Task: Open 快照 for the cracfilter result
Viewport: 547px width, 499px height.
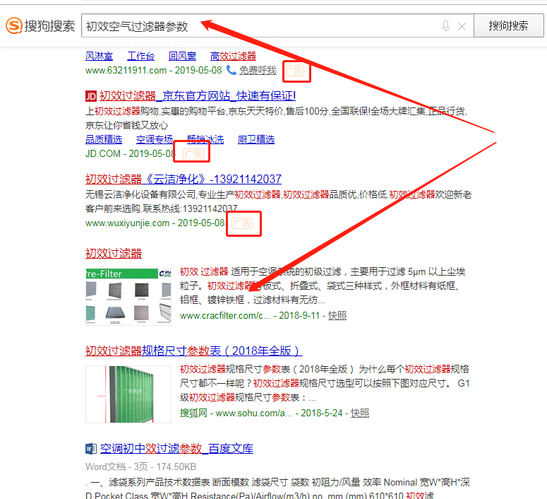Action: click(x=337, y=315)
